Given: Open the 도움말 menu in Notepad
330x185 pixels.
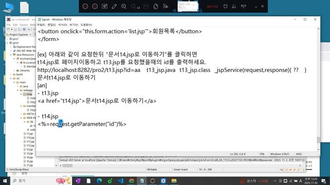Looking at the screenshot, I should (x=86, y=25).
